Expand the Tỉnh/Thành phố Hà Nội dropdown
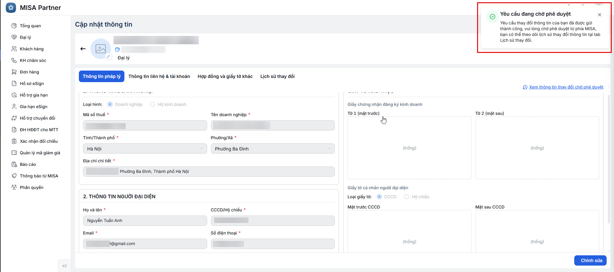Screen dimensions: 614x272 145,149
